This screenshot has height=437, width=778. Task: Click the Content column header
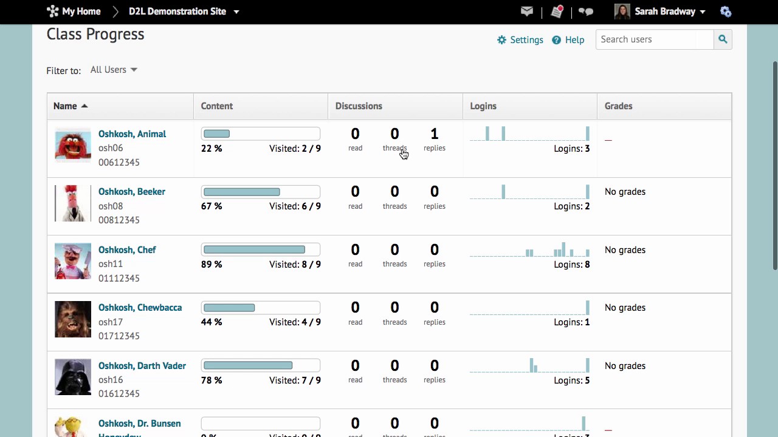pyautogui.click(x=217, y=106)
